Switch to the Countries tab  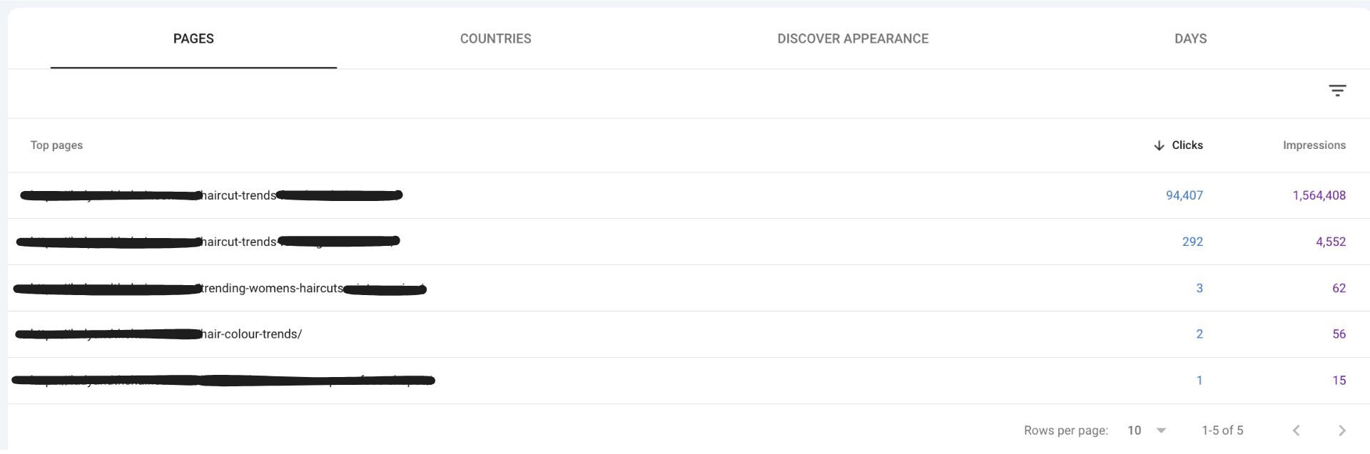click(495, 38)
